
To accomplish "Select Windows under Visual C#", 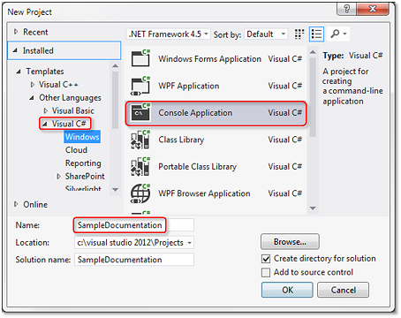I will pyautogui.click(x=82, y=137).
